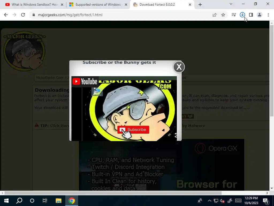Image resolution: width=274 pixels, height=206 pixels.
Task: Reload the page with the refresh icon
Action: click(x=23, y=15)
